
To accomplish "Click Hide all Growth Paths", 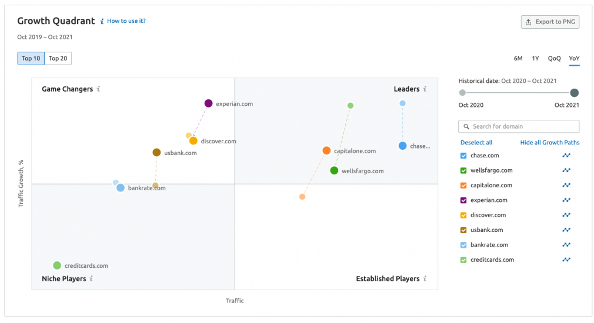I will click(549, 143).
